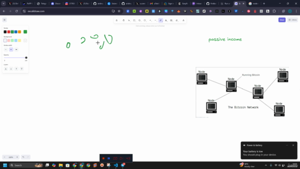Select the Draw pencil tool
Viewport: 300px width, 169px height.
(x=161, y=20)
